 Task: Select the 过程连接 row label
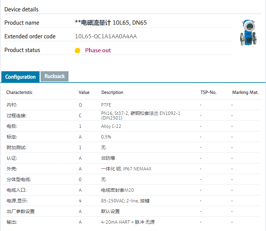tap(16, 115)
